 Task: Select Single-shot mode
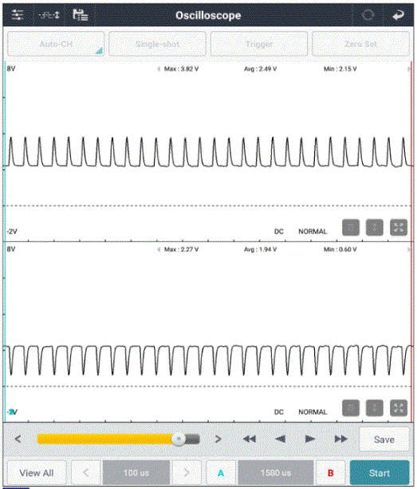[x=157, y=44]
